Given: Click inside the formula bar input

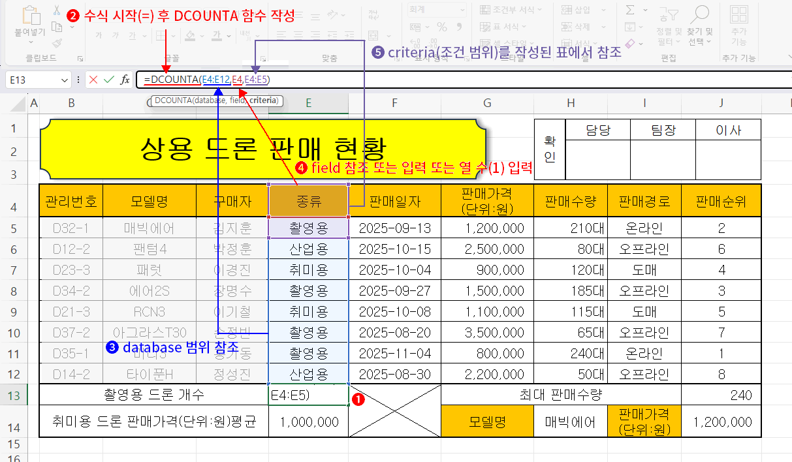Looking at the screenshot, I should pyautogui.click(x=457, y=80).
